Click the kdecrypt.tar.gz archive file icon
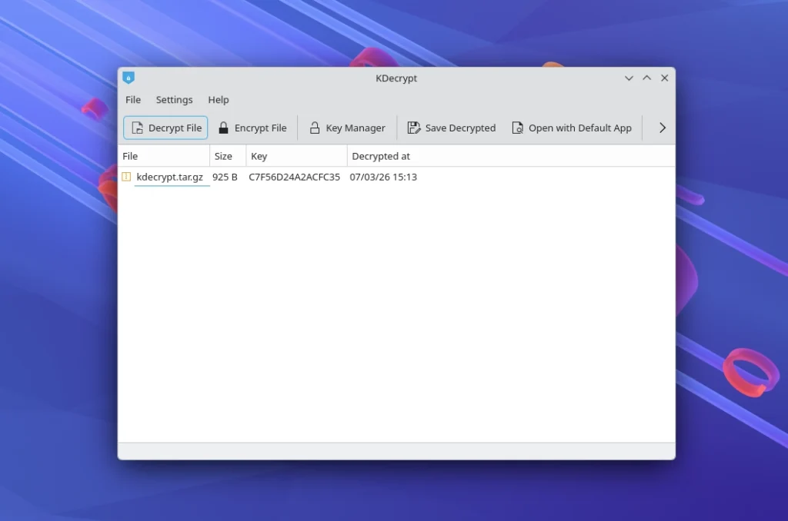Viewport: 788px width, 521px height. (127, 177)
